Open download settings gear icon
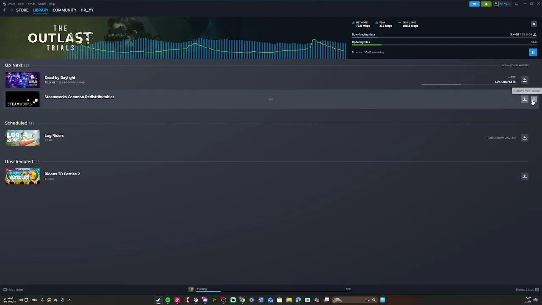 click(x=534, y=24)
